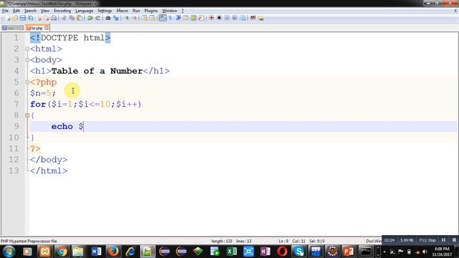Pause the screen recording overlay
This screenshot has width=459, height=258.
tap(443, 240)
